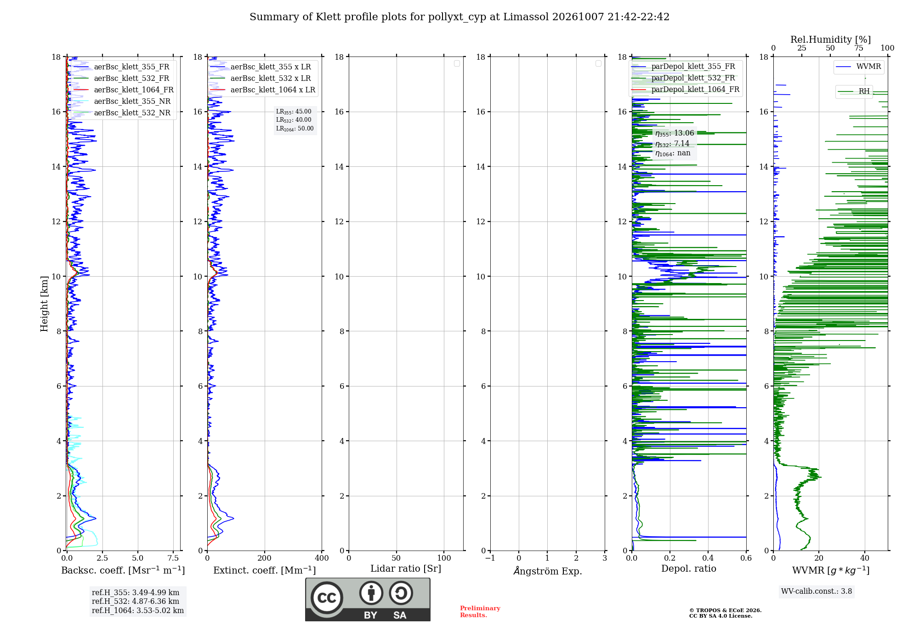
Task: Click the Ångström Exp. axis label
Action: pos(548,571)
